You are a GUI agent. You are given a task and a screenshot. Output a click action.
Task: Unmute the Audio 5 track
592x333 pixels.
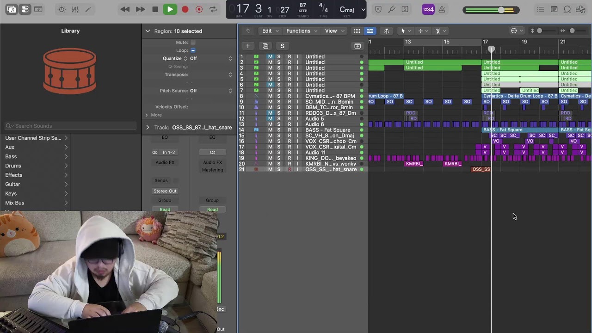pos(270,119)
